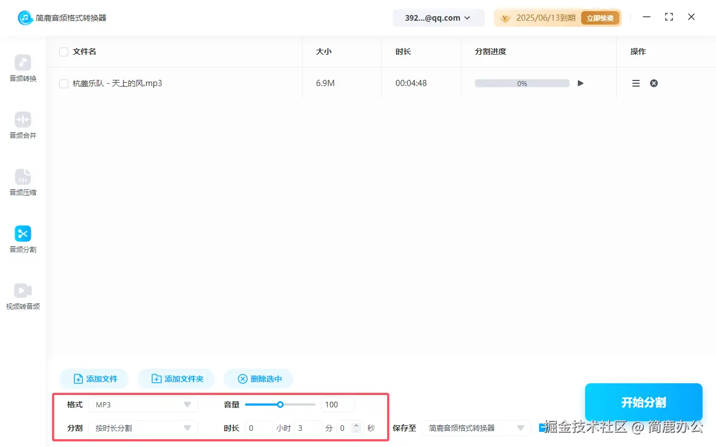Click the 分 duration input showing 3
Image resolution: width=716 pixels, height=447 pixels.
click(308, 429)
